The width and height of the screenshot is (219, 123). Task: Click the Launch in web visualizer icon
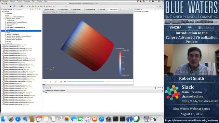point(61,12)
